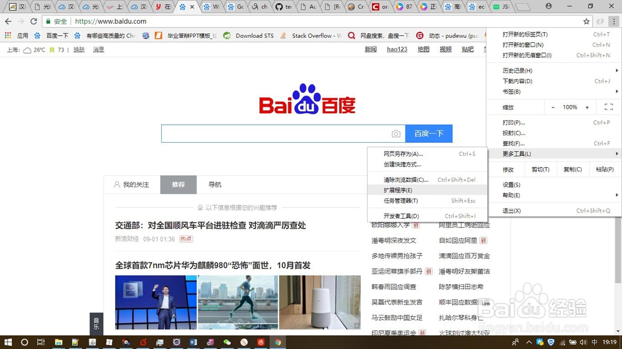Screen dimensions: 622x349
Task: Click the three-dot Chrome menu button
Action: tap(614, 21)
